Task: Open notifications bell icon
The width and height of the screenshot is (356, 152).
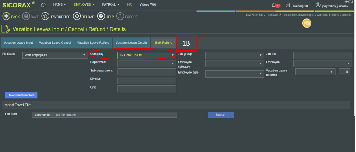Action: tap(274, 5)
